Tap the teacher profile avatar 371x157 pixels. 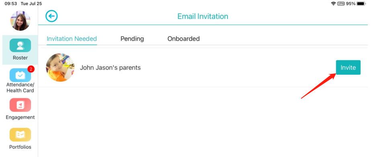tap(20, 20)
